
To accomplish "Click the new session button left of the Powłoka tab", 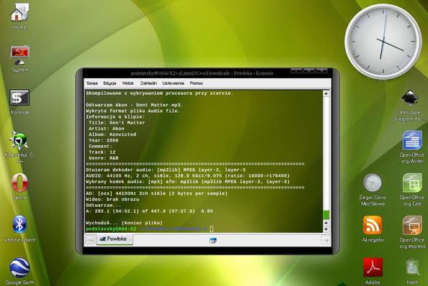I will (90, 239).
